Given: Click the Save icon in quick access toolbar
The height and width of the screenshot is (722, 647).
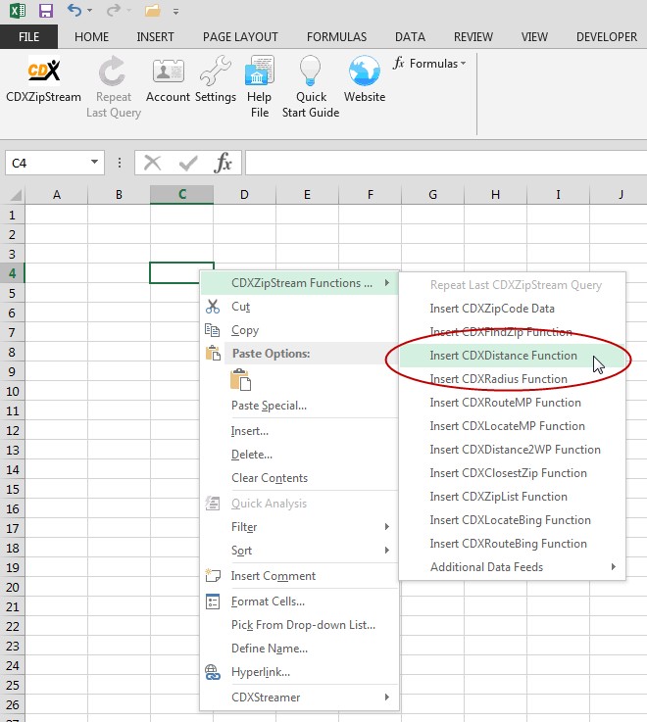Looking at the screenshot, I should point(46,10).
